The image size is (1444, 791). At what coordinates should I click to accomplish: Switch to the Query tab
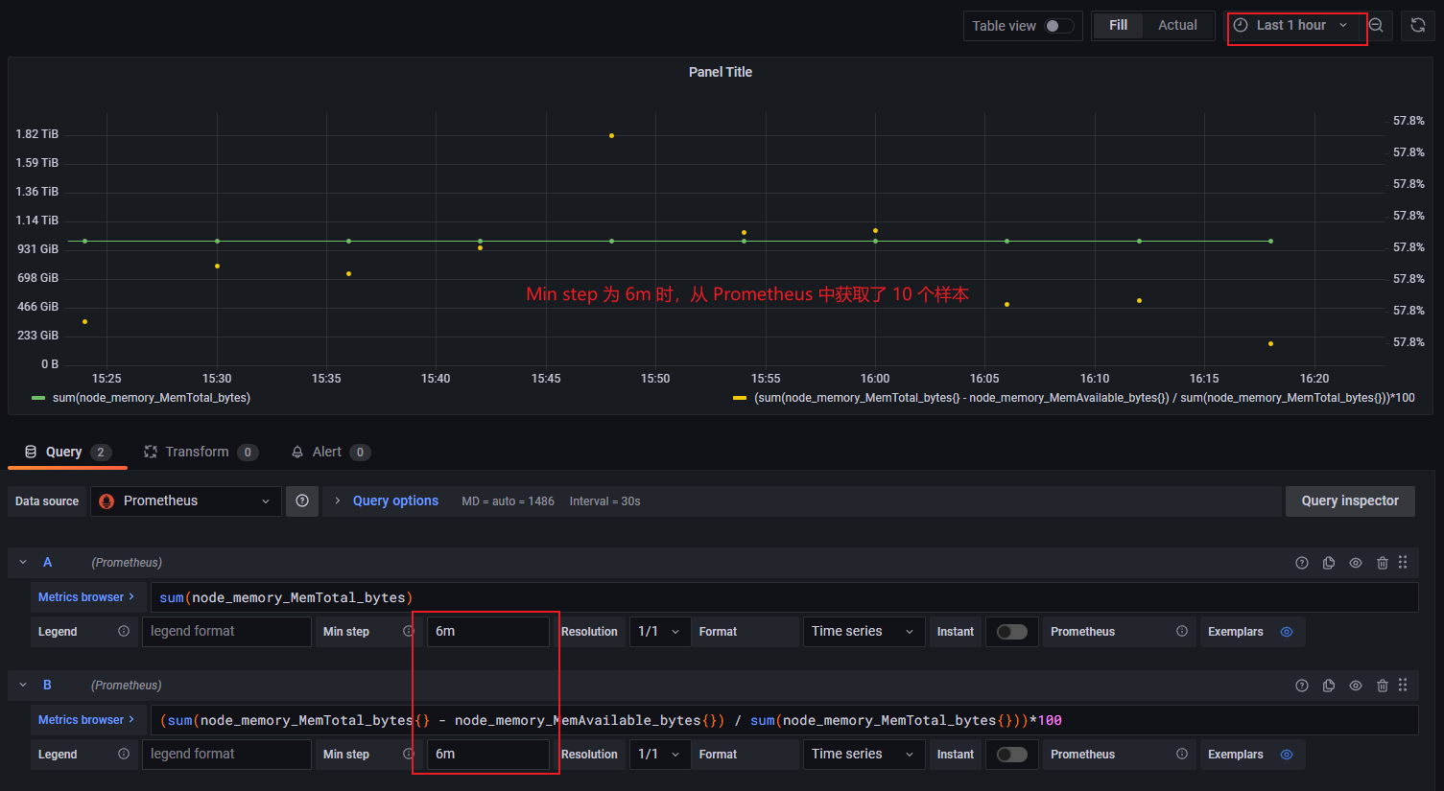(67, 452)
